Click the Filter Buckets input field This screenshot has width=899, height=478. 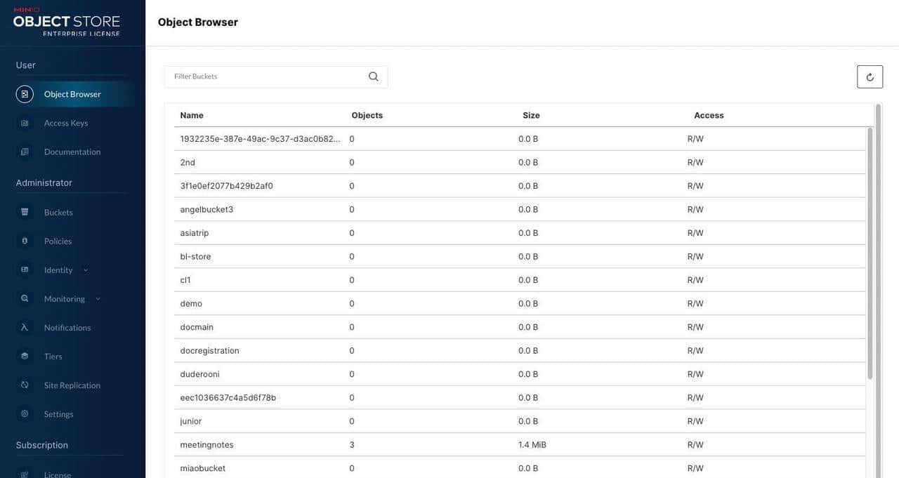pos(267,77)
